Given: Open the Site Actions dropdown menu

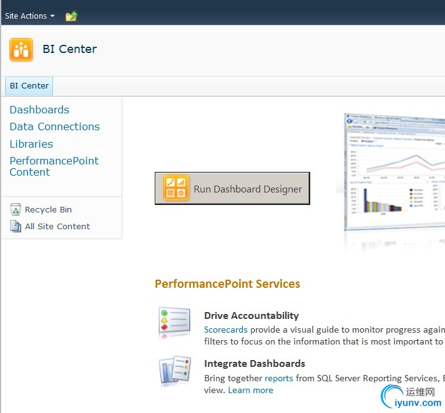Looking at the screenshot, I should pos(29,16).
